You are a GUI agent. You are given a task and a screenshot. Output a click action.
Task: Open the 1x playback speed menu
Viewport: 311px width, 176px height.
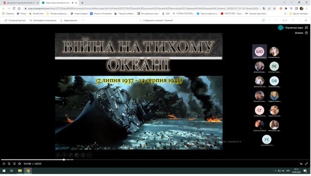click(301, 164)
